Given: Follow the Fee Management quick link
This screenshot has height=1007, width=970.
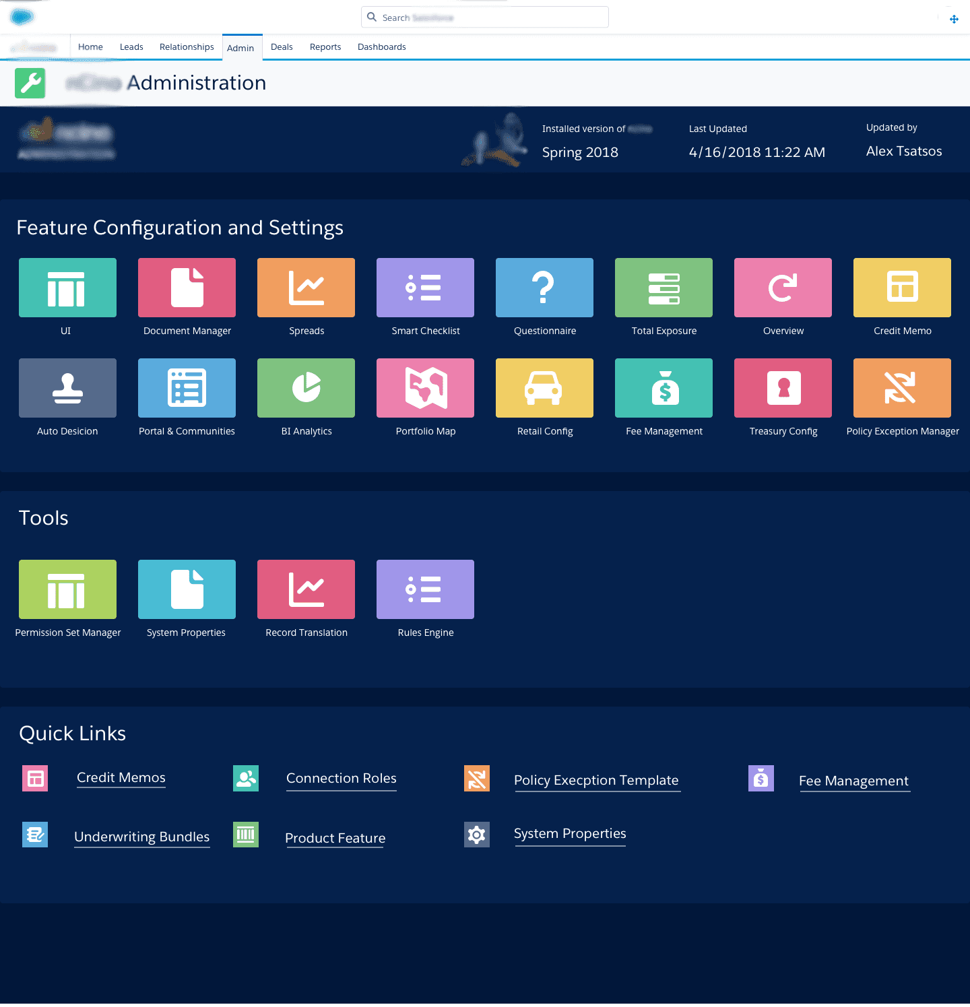Looking at the screenshot, I should point(853,781).
